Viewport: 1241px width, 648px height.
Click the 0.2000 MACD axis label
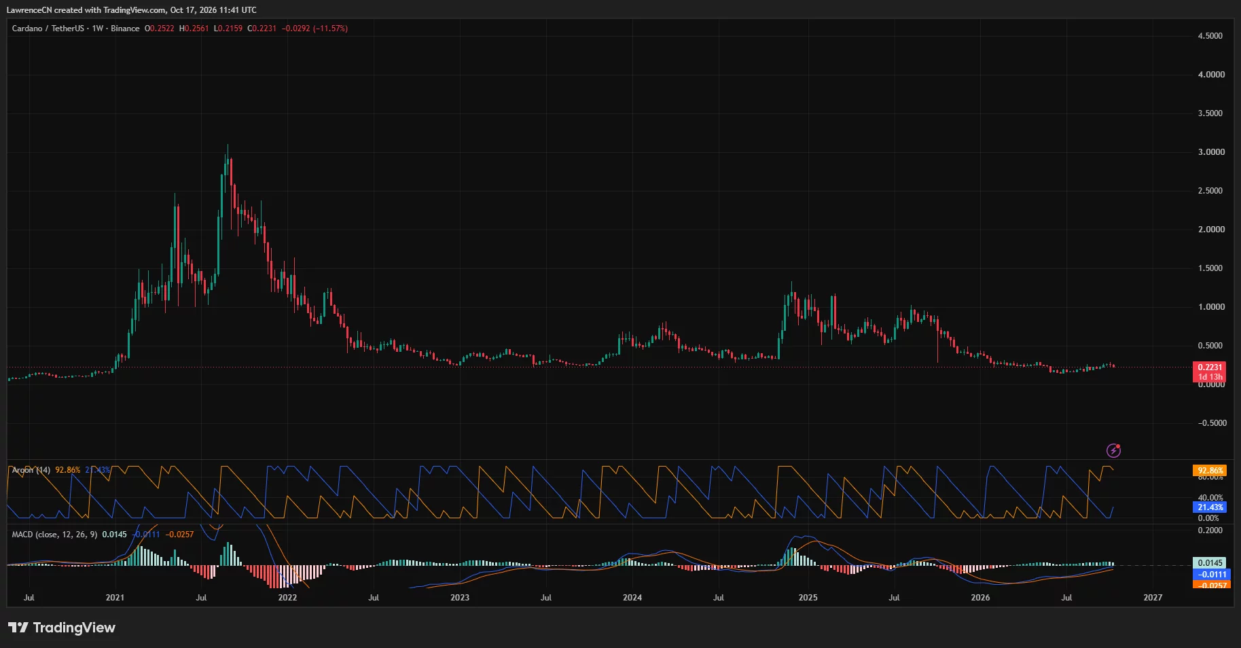(x=1210, y=530)
